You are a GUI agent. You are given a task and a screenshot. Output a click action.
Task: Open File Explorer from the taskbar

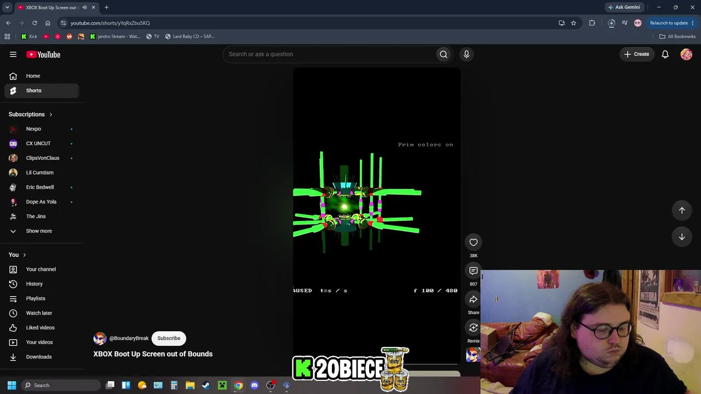tap(190, 385)
